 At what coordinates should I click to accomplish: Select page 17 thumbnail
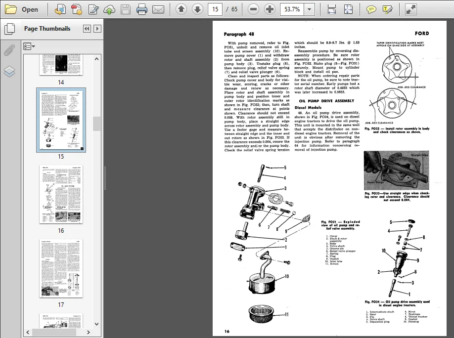point(61,268)
